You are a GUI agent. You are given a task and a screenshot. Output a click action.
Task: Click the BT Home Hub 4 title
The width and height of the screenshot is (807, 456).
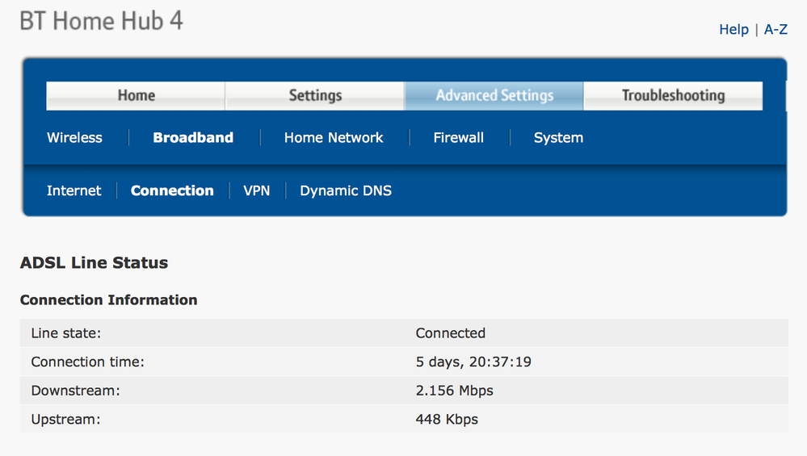point(102,21)
